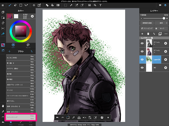The height and width of the screenshot is (126, 169).
Task: Toggle visibility of bottom white layer
Action: [x=142, y=68]
